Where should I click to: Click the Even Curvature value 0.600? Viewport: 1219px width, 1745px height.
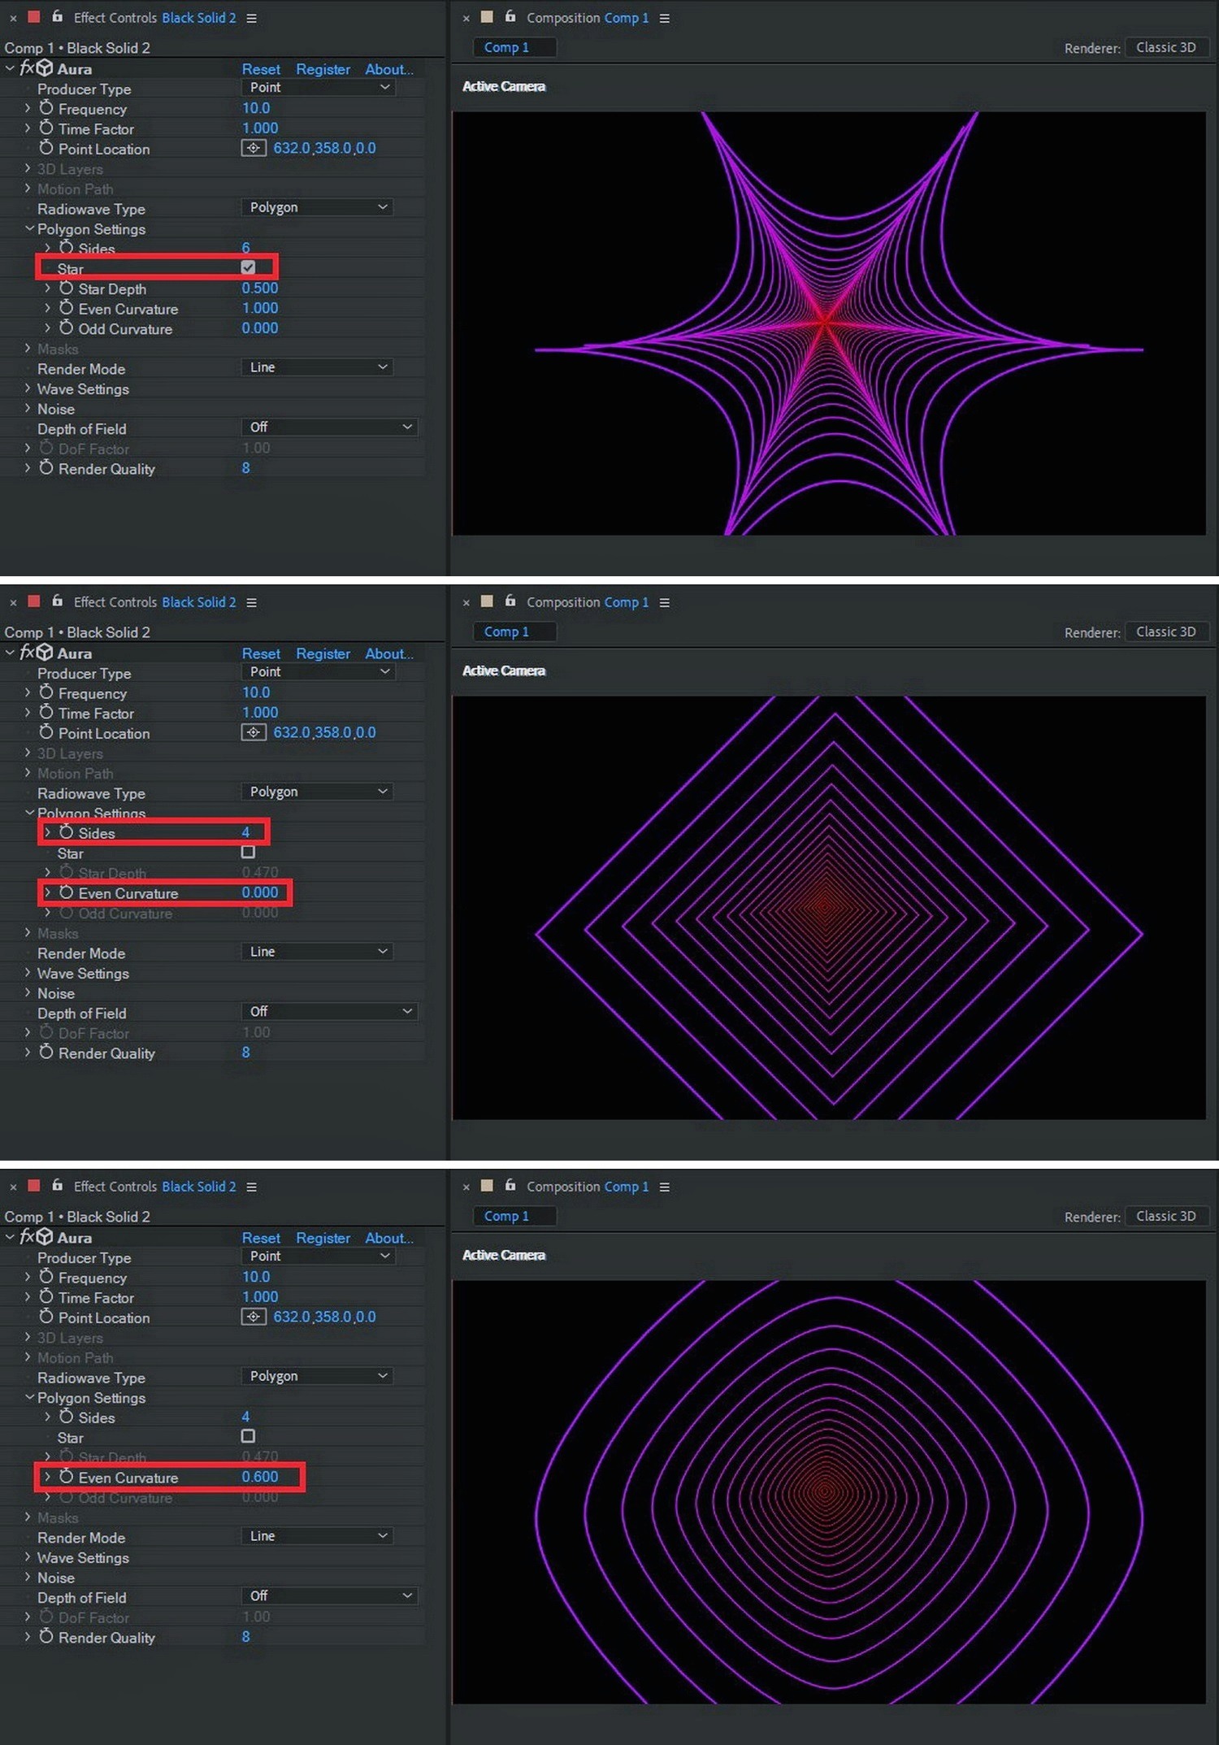click(260, 1477)
